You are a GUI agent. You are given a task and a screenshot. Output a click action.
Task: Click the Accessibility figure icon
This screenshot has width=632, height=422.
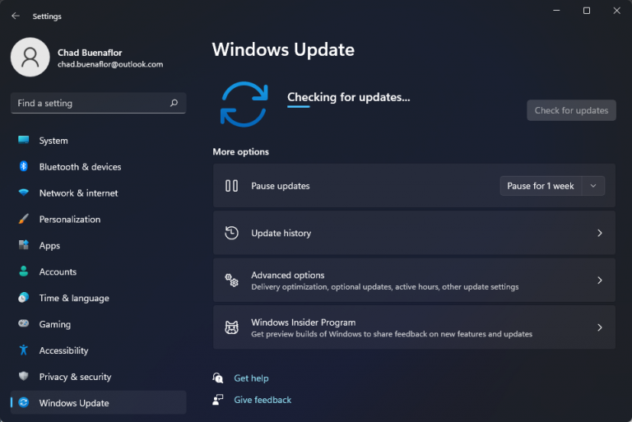pos(23,350)
